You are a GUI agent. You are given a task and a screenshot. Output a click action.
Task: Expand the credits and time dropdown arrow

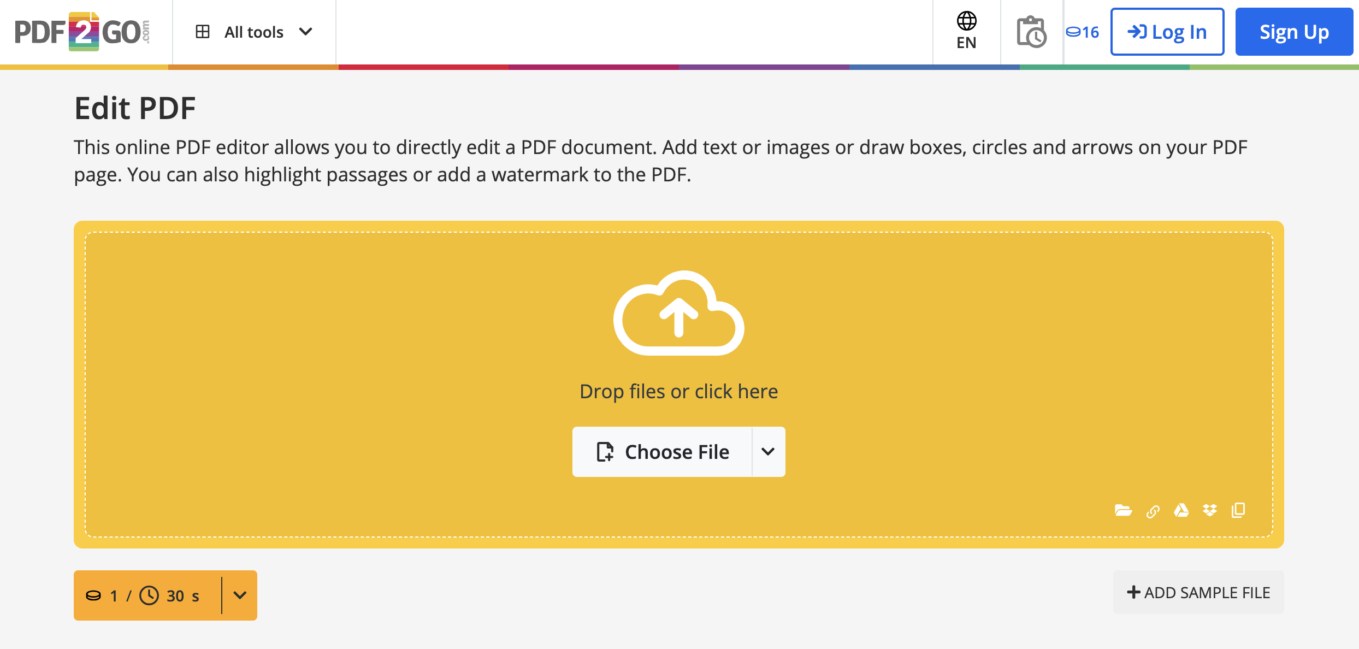240,595
